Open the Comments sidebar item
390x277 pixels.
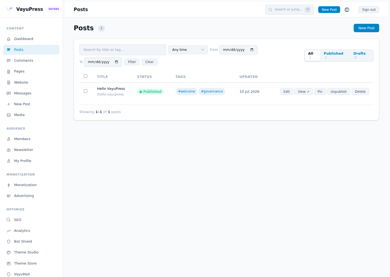click(x=31, y=61)
